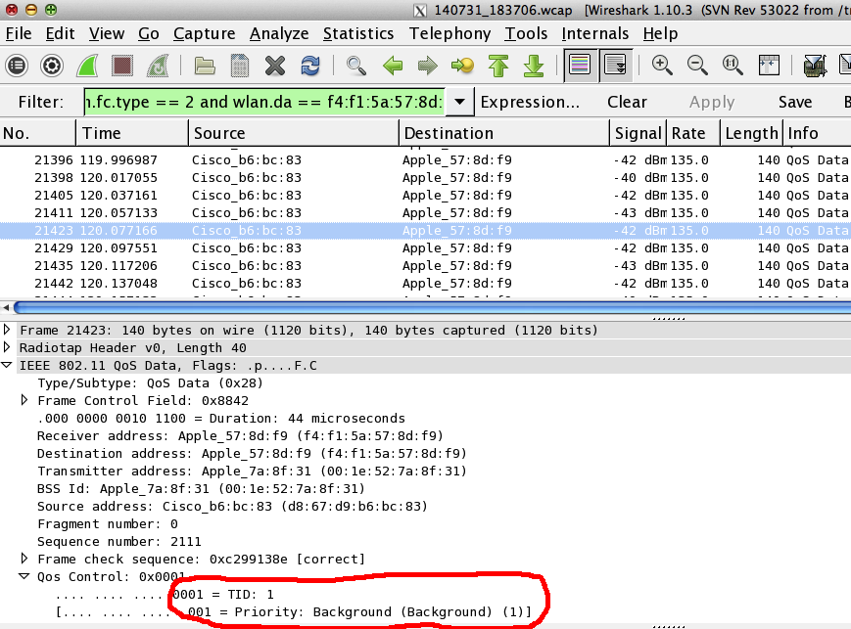Click the Apply filter button
The width and height of the screenshot is (851, 629).
pyautogui.click(x=712, y=102)
